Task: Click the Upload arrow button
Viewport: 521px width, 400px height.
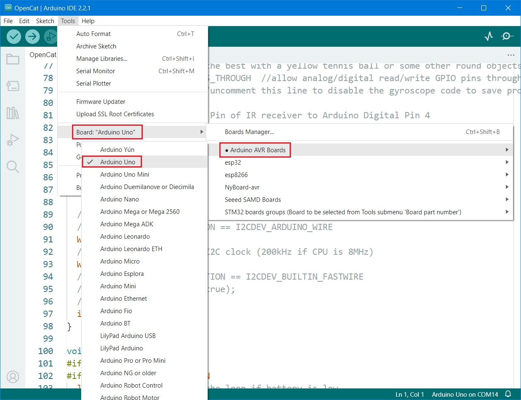Action: [32, 37]
